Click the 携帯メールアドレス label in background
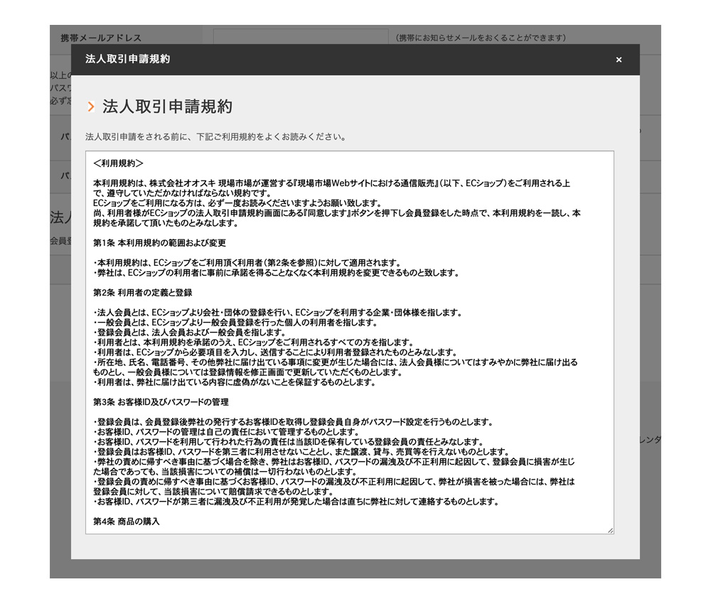711x604 pixels. pos(101,38)
